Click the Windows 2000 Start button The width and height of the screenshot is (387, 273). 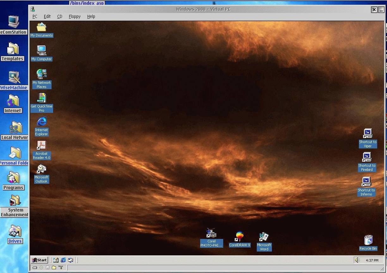39,260
